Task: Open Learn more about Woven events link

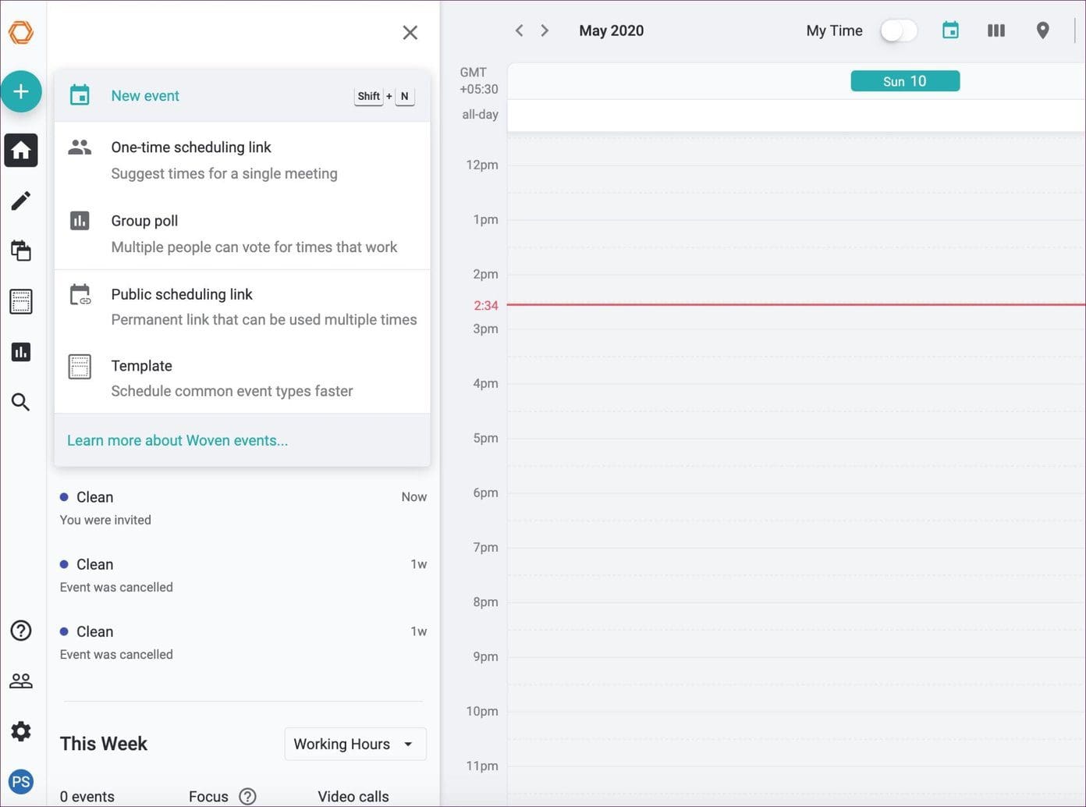Action: 177,440
